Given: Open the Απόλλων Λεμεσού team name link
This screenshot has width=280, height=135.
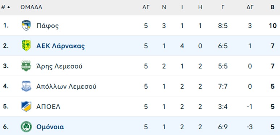Looking at the screenshot, I should coord(66,86).
